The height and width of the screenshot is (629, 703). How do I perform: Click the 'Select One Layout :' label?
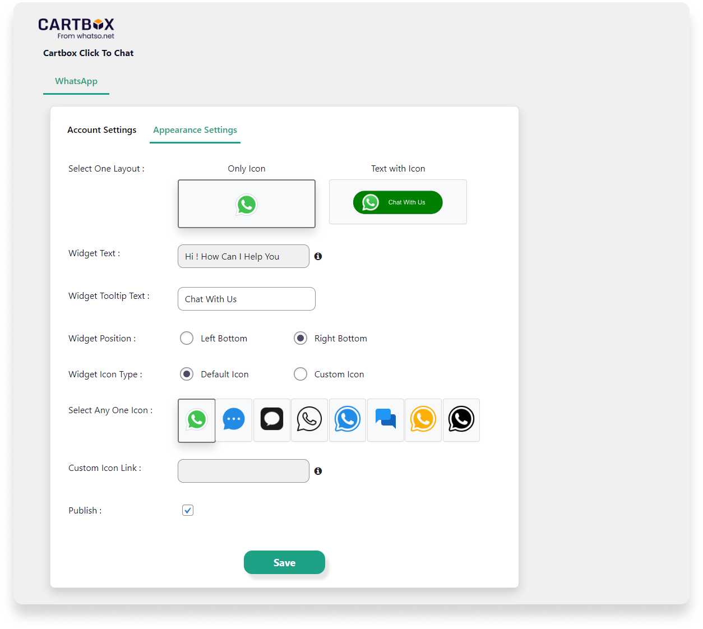pos(107,168)
